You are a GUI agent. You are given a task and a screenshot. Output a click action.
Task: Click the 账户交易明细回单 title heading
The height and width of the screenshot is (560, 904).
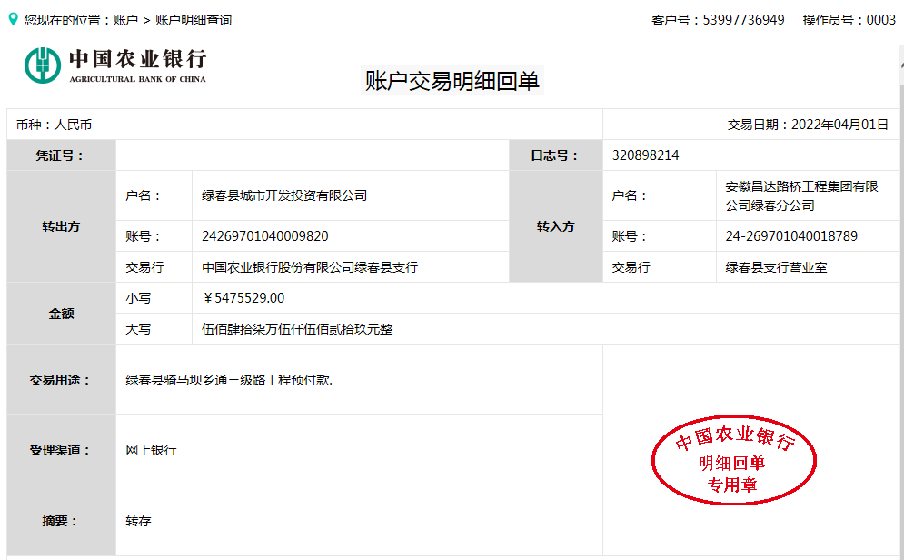point(452,82)
